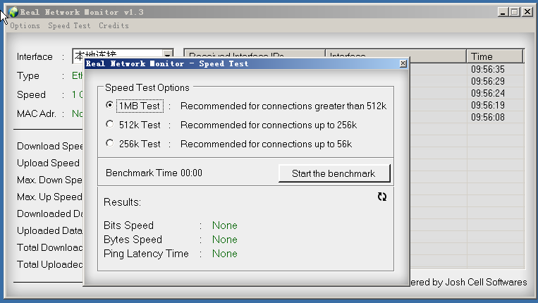Click the Ping Latency Time None value
Image resolution: width=538 pixels, height=303 pixels.
pyautogui.click(x=225, y=254)
